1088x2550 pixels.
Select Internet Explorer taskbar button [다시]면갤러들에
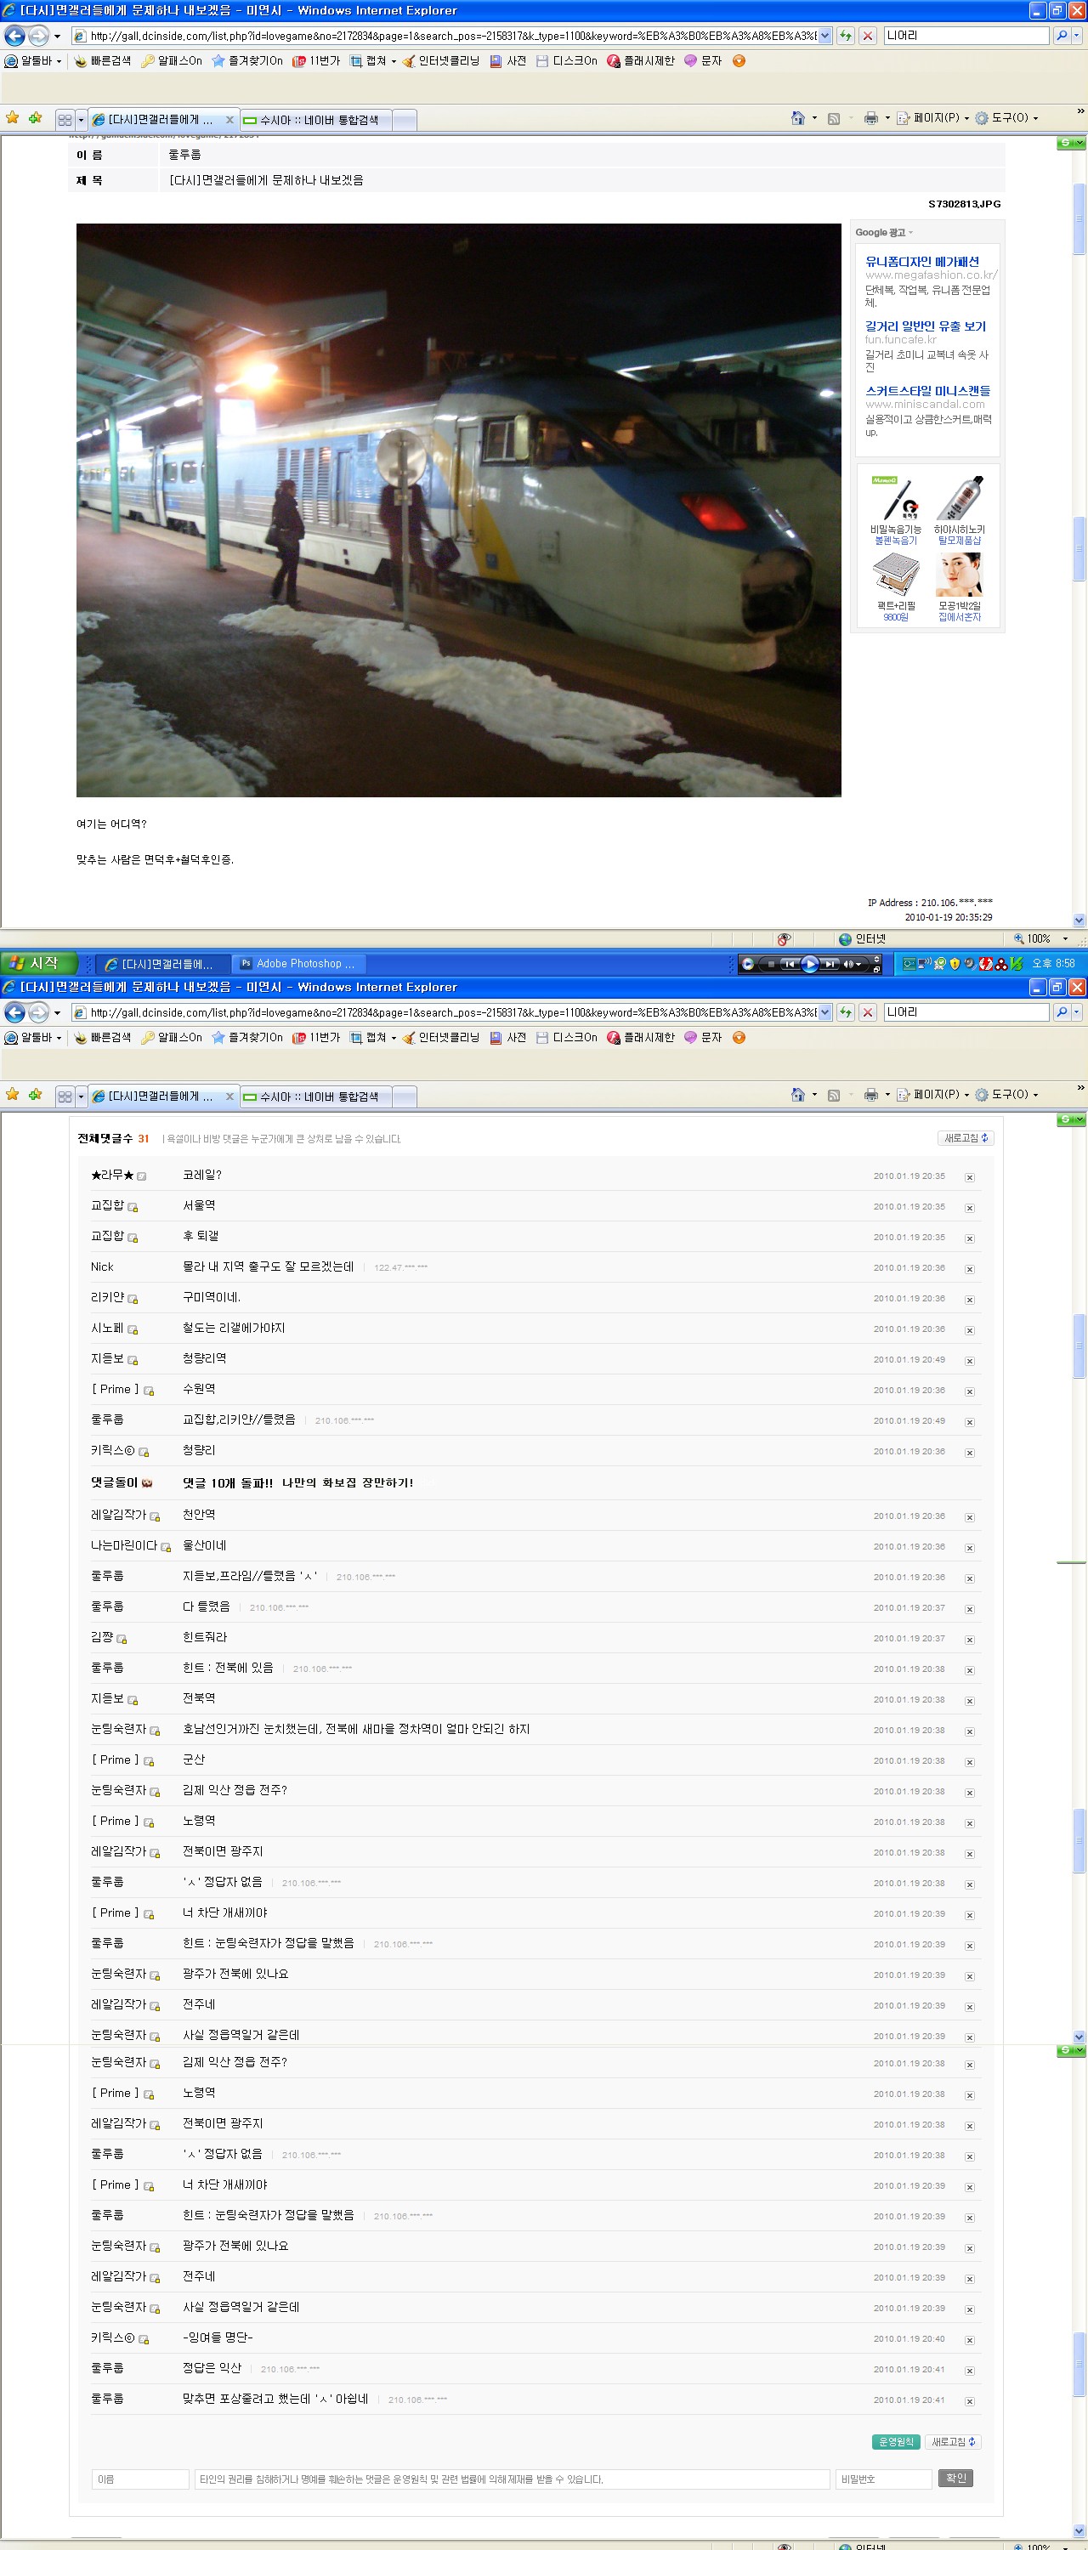pyautogui.click(x=161, y=963)
